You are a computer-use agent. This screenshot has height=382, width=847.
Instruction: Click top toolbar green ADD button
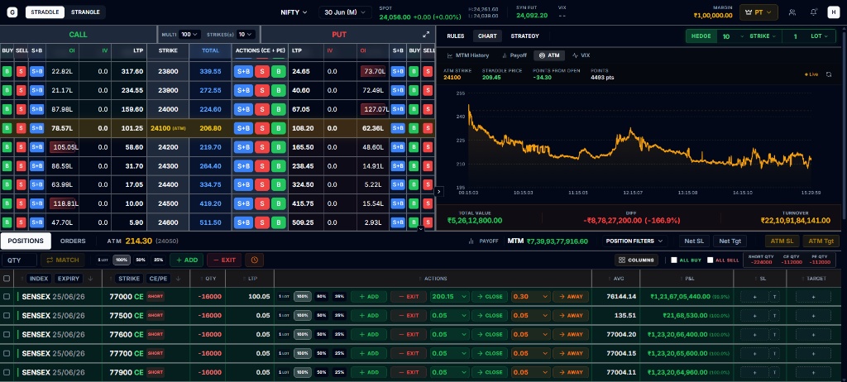pyautogui.click(x=187, y=260)
